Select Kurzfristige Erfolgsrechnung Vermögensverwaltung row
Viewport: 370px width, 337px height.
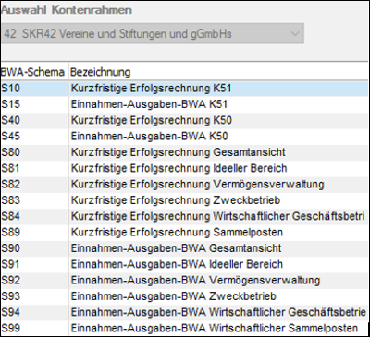pyautogui.click(x=184, y=185)
